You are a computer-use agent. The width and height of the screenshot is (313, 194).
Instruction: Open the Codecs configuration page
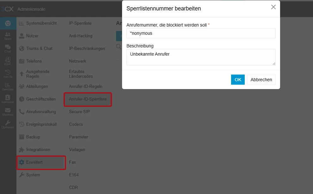click(x=76, y=124)
